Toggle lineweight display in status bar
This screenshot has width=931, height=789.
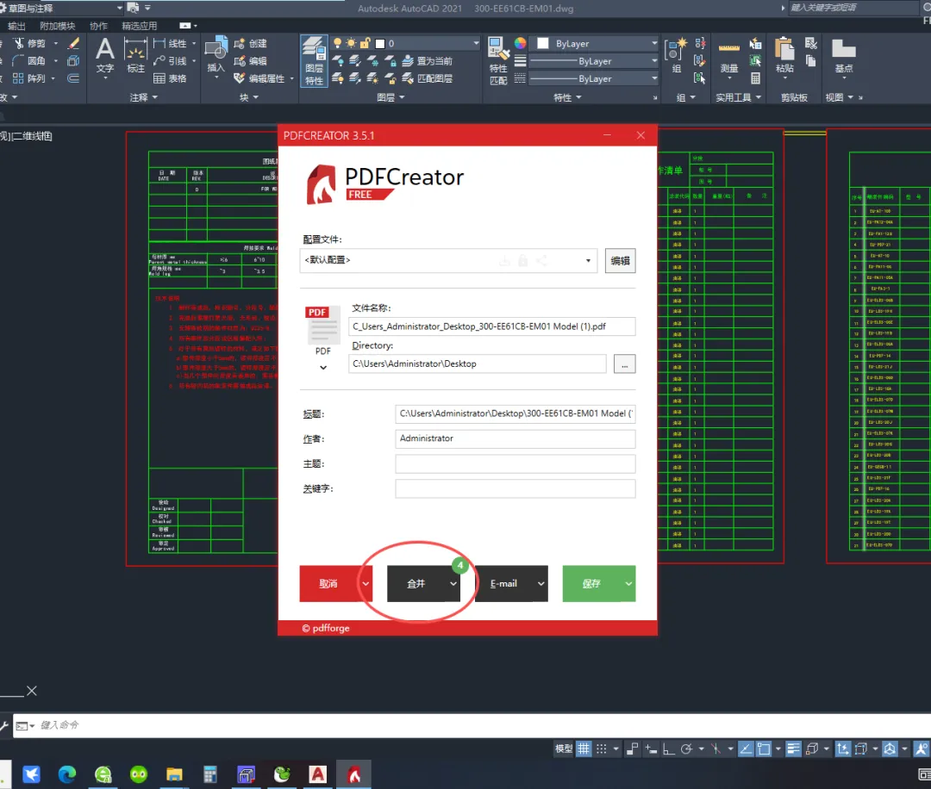(793, 749)
